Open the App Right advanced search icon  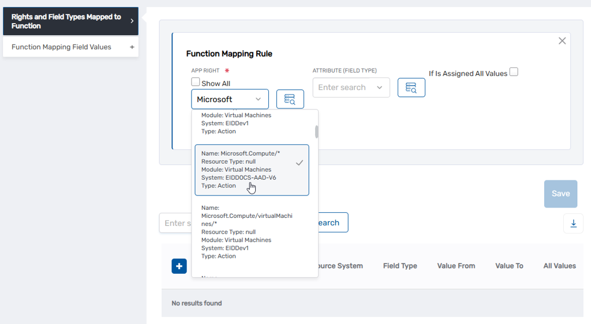[290, 99]
